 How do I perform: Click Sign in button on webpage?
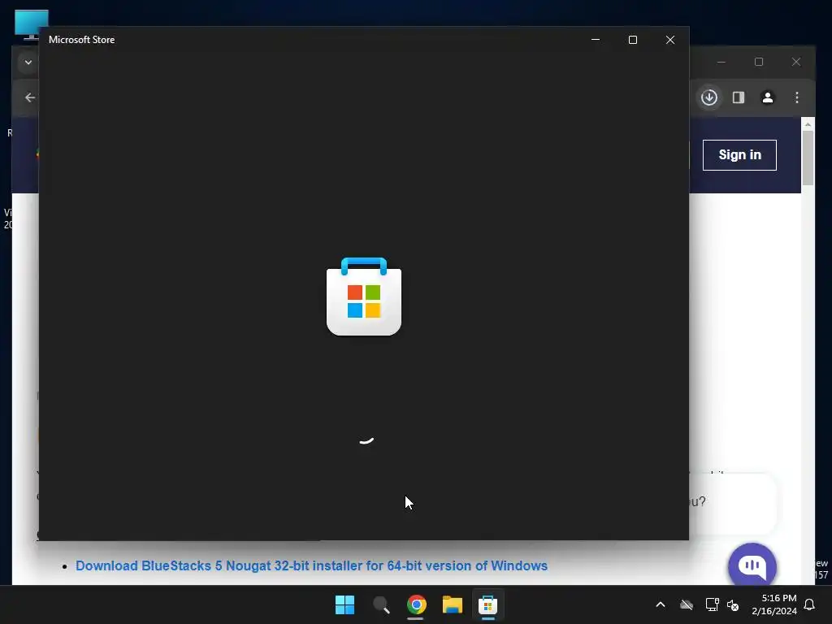(739, 155)
